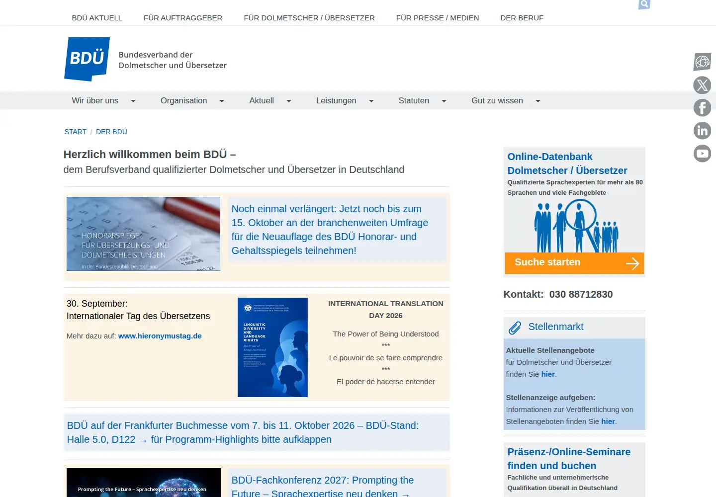Follow the 'hier' link for Stellenangebote finden
This screenshot has height=497, width=716.
click(x=548, y=374)
